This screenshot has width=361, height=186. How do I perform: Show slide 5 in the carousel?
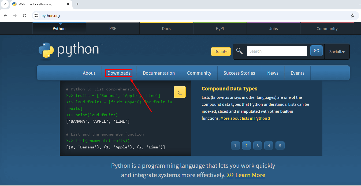point(280,145)
